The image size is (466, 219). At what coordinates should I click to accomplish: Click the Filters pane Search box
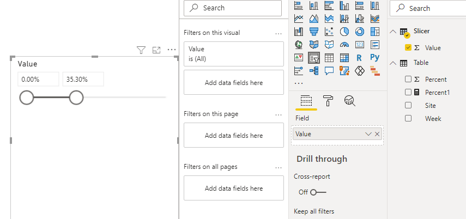[233, 8]
